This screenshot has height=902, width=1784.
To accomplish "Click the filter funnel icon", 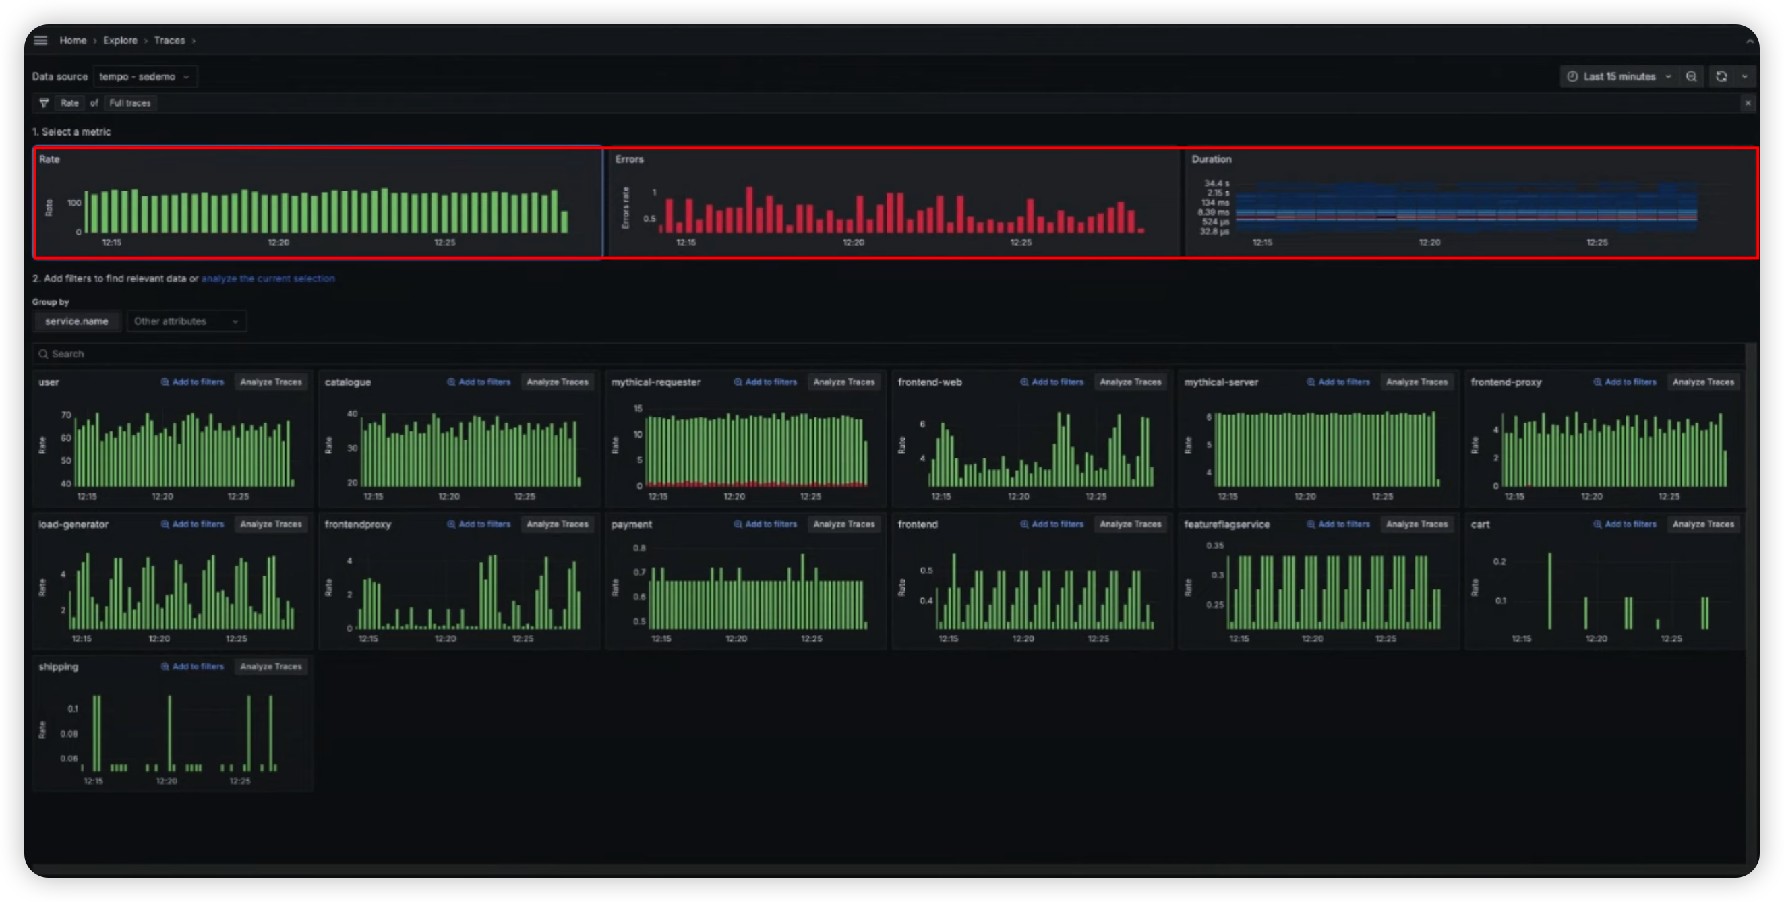I will click(x=44, y=103).
